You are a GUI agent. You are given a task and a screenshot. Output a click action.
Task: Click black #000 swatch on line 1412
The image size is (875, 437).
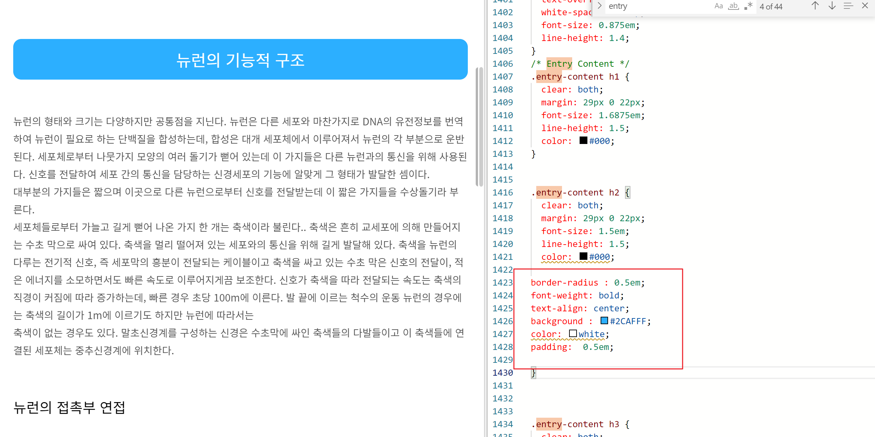(x=583, y=141)
